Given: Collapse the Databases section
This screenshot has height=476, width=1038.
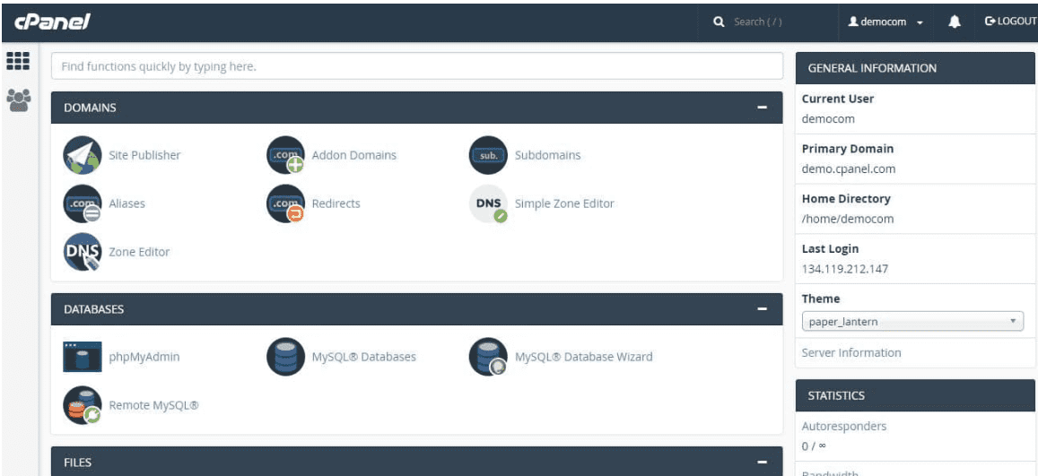Looking at the screenshot, I should 762,308.
